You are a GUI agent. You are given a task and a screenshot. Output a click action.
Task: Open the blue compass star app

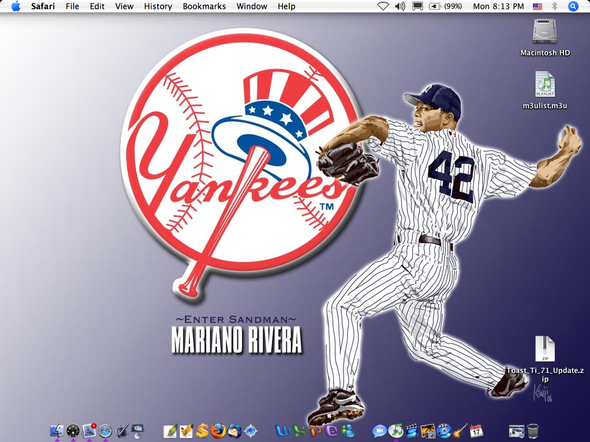pyautogui.click(x=251, y=430)
